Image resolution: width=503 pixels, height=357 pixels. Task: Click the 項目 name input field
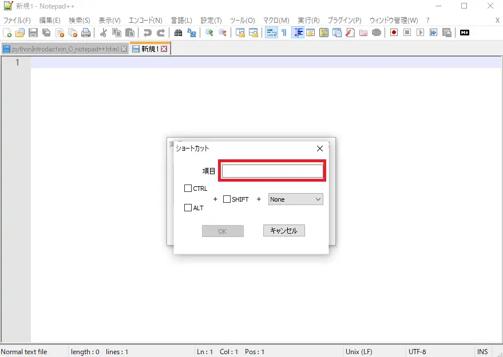(272, 171)
